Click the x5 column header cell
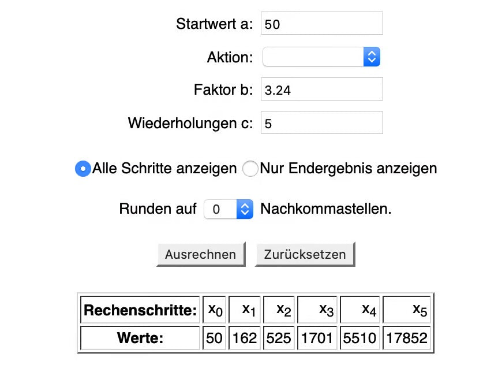The height and width of the screenshot is (372, 487). point(407,310)
